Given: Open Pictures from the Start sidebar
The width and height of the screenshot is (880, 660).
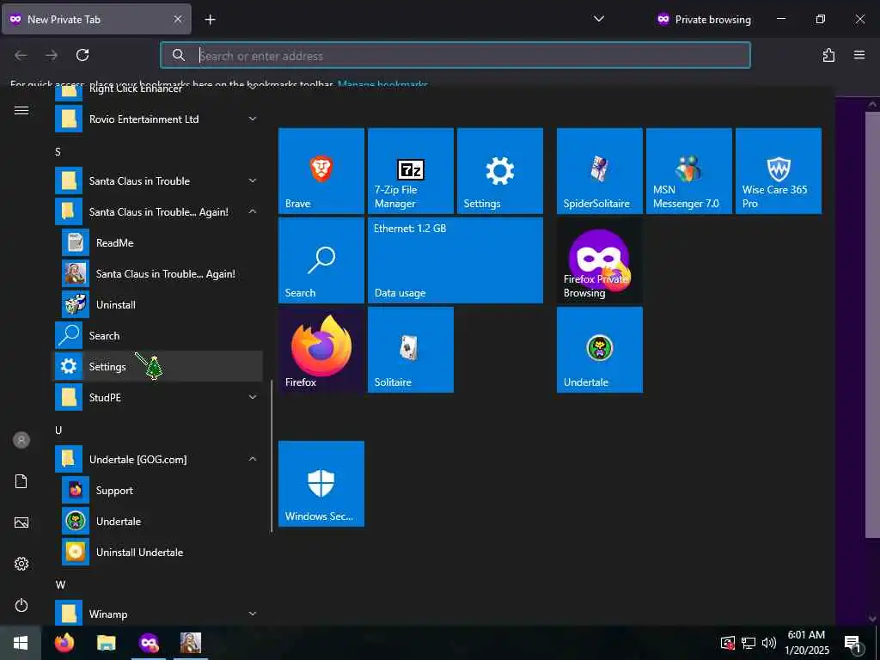Looking at the screenshot, I should point(21,522).
